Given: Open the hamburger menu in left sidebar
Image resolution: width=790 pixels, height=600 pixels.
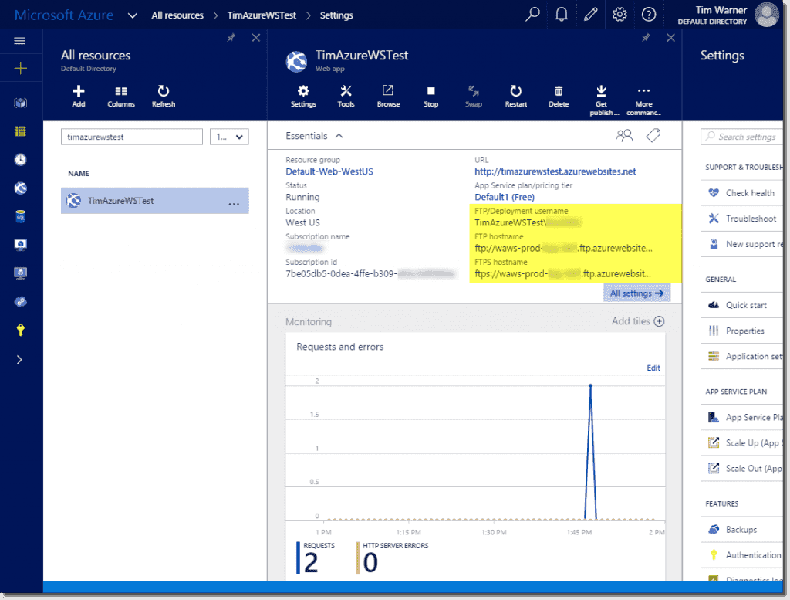Looking at the screenshot, I should click(19, 41).
